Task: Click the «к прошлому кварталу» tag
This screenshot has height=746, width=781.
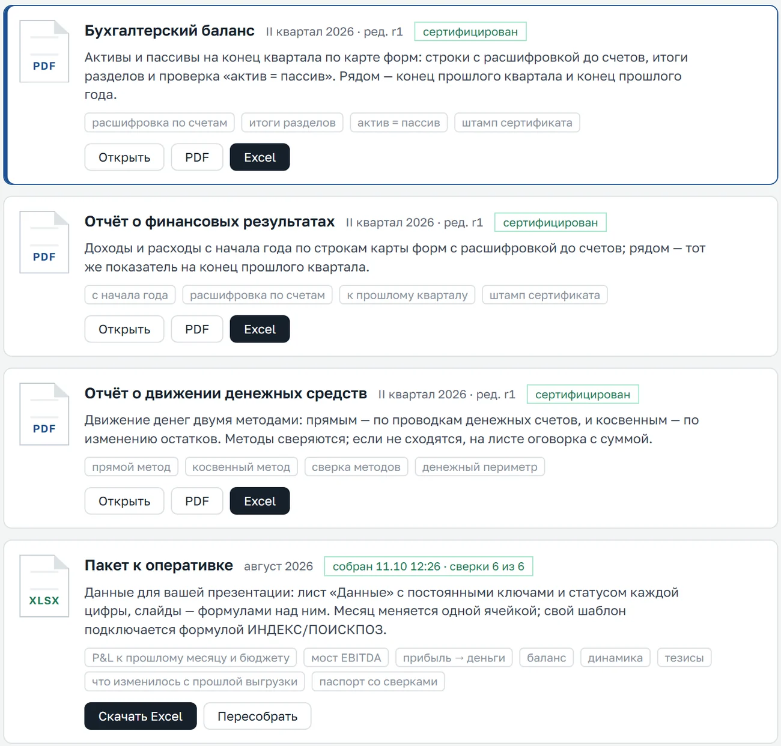Action: pos(407,295)
